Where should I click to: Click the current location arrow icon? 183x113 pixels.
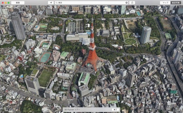tap(51, 3)
